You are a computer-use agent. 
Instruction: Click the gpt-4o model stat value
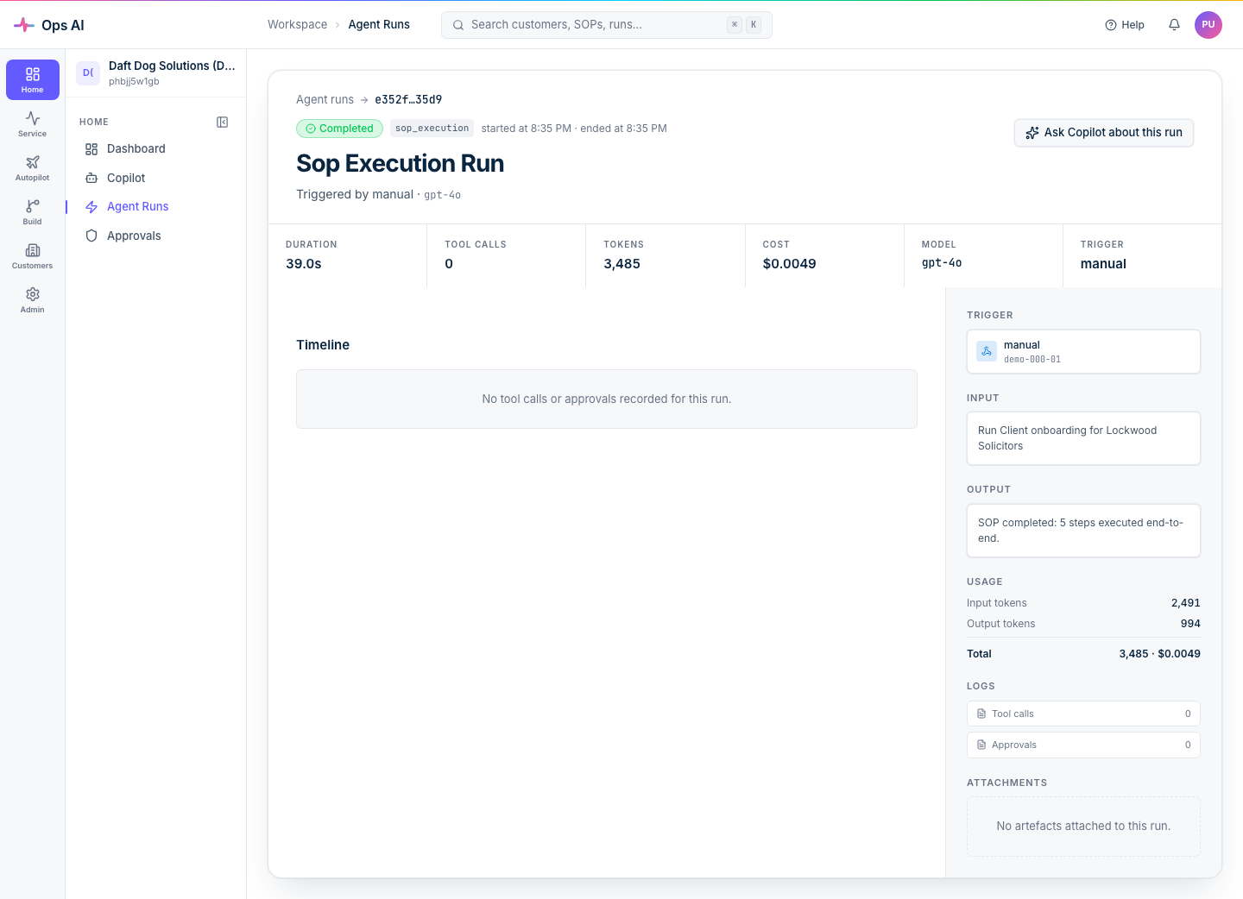tap(942, 263)
